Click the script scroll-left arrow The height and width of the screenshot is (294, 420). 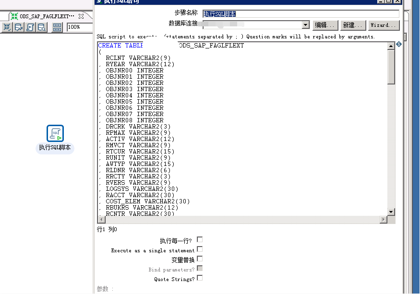(101, 220)
